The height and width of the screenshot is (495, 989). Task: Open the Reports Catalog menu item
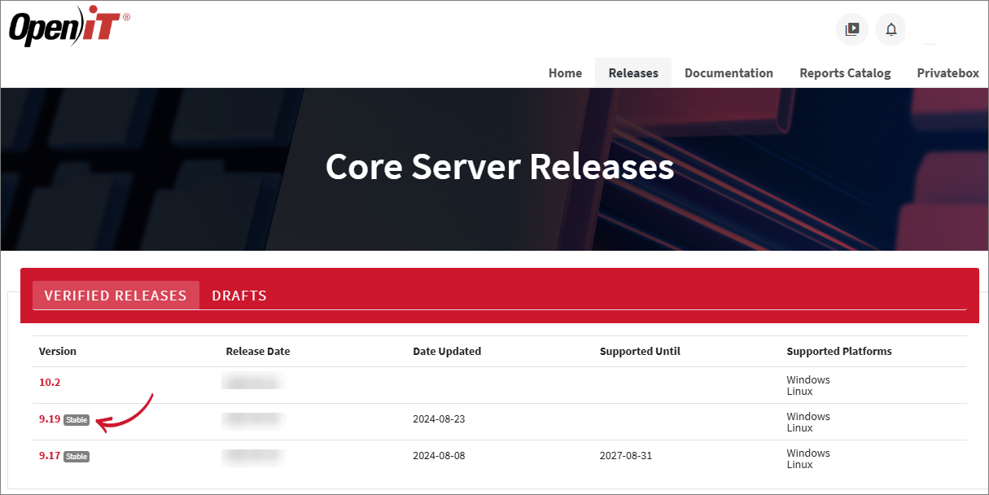(x=845, y=72)
